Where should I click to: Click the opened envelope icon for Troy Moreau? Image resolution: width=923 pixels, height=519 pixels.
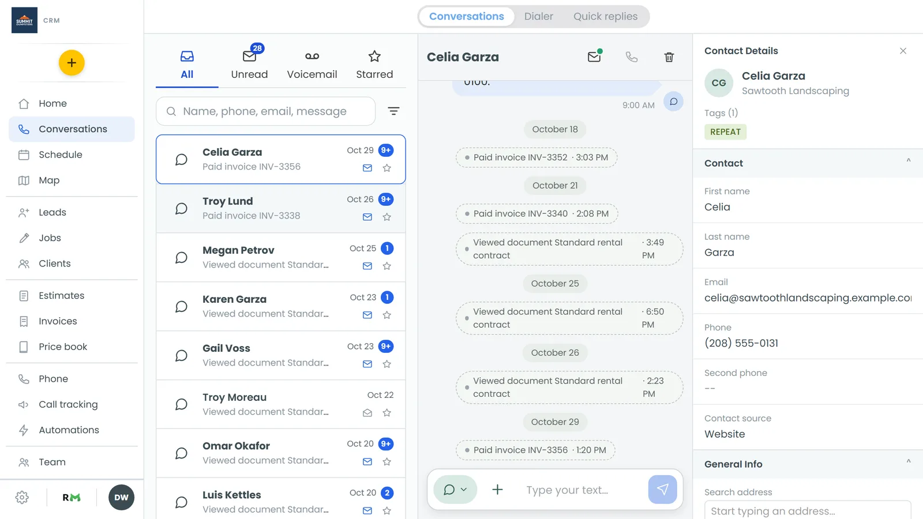(x=367, y=413)
